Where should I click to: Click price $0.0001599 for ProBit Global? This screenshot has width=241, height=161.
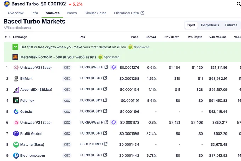pyautogui.click(x=129, y=133)
